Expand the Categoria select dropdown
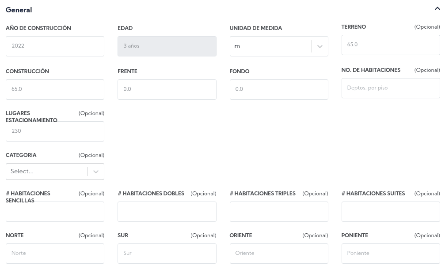 [96, 172]
